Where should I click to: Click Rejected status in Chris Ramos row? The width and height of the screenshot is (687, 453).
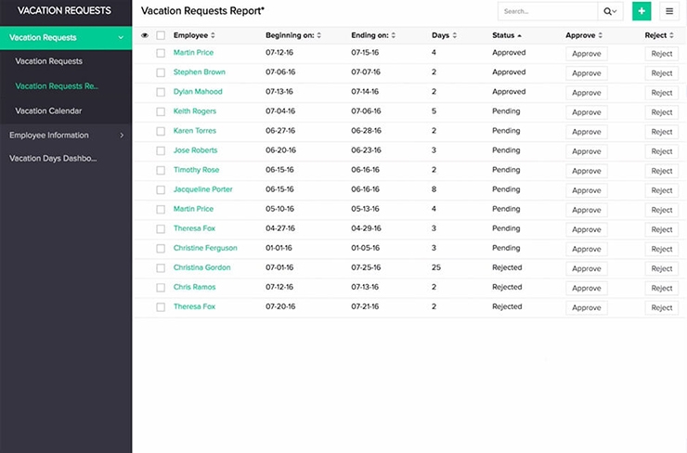507,287
